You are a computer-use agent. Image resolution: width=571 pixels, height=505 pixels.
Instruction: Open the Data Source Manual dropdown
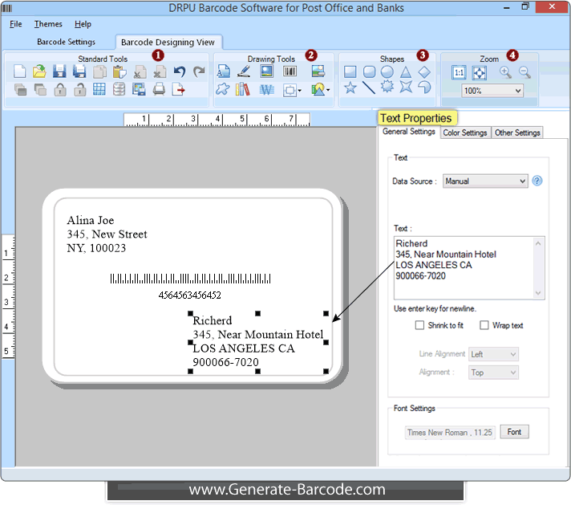485,181
